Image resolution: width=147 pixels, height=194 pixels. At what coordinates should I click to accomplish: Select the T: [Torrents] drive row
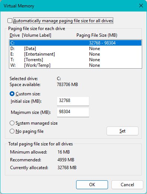click(75, 60)
